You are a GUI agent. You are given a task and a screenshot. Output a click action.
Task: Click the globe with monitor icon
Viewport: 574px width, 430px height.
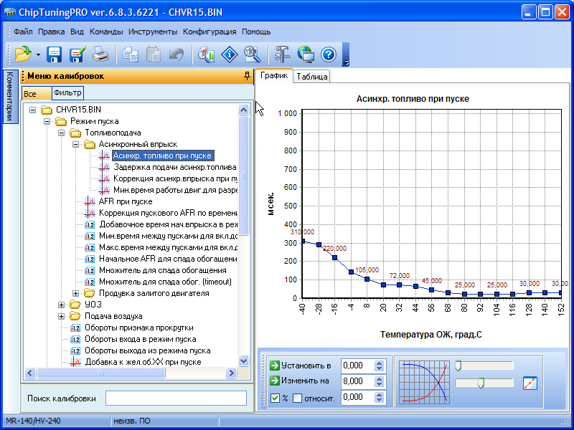[305, 54]
